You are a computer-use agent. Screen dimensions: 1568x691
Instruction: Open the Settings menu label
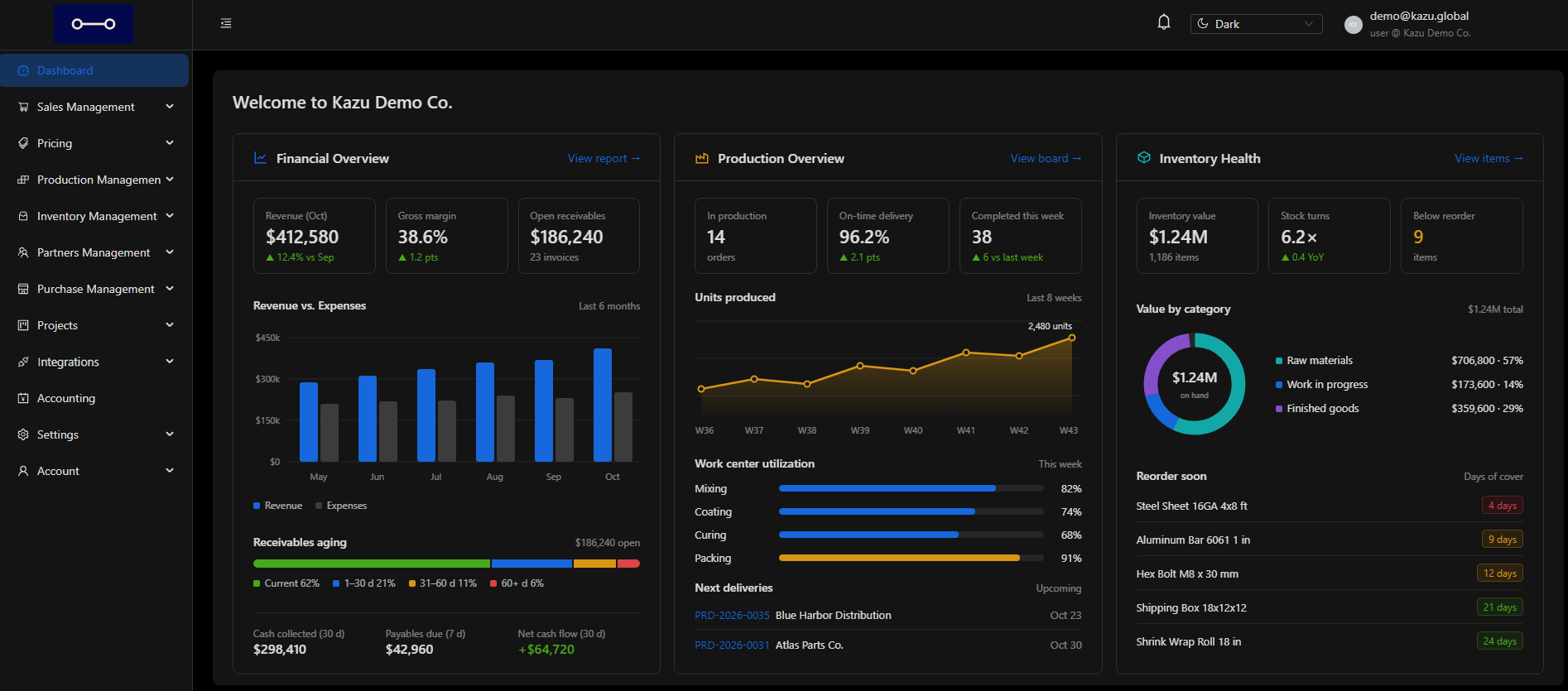pos(58,434)
